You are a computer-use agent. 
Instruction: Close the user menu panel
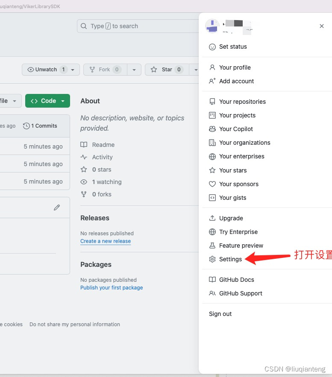(321, 26)
